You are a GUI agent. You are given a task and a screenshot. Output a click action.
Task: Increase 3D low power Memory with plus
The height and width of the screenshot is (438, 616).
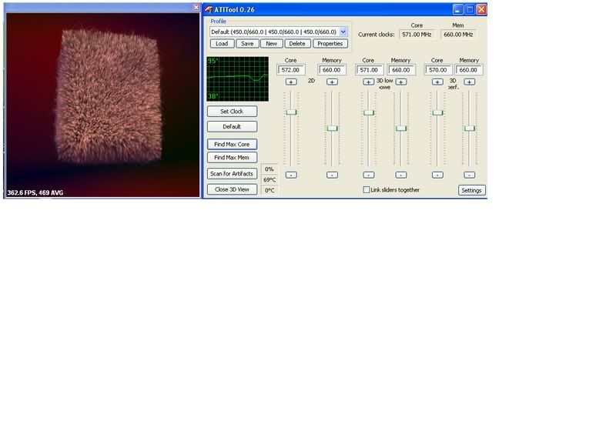400,82
